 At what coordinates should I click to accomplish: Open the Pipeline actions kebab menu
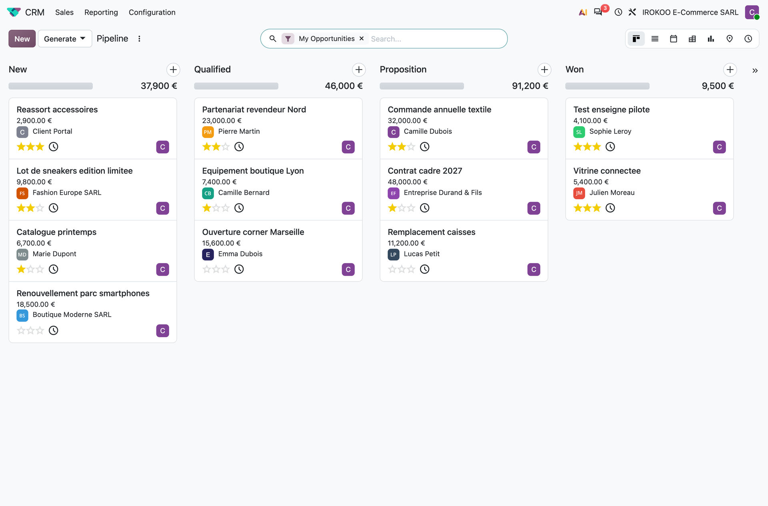(139, 39)
